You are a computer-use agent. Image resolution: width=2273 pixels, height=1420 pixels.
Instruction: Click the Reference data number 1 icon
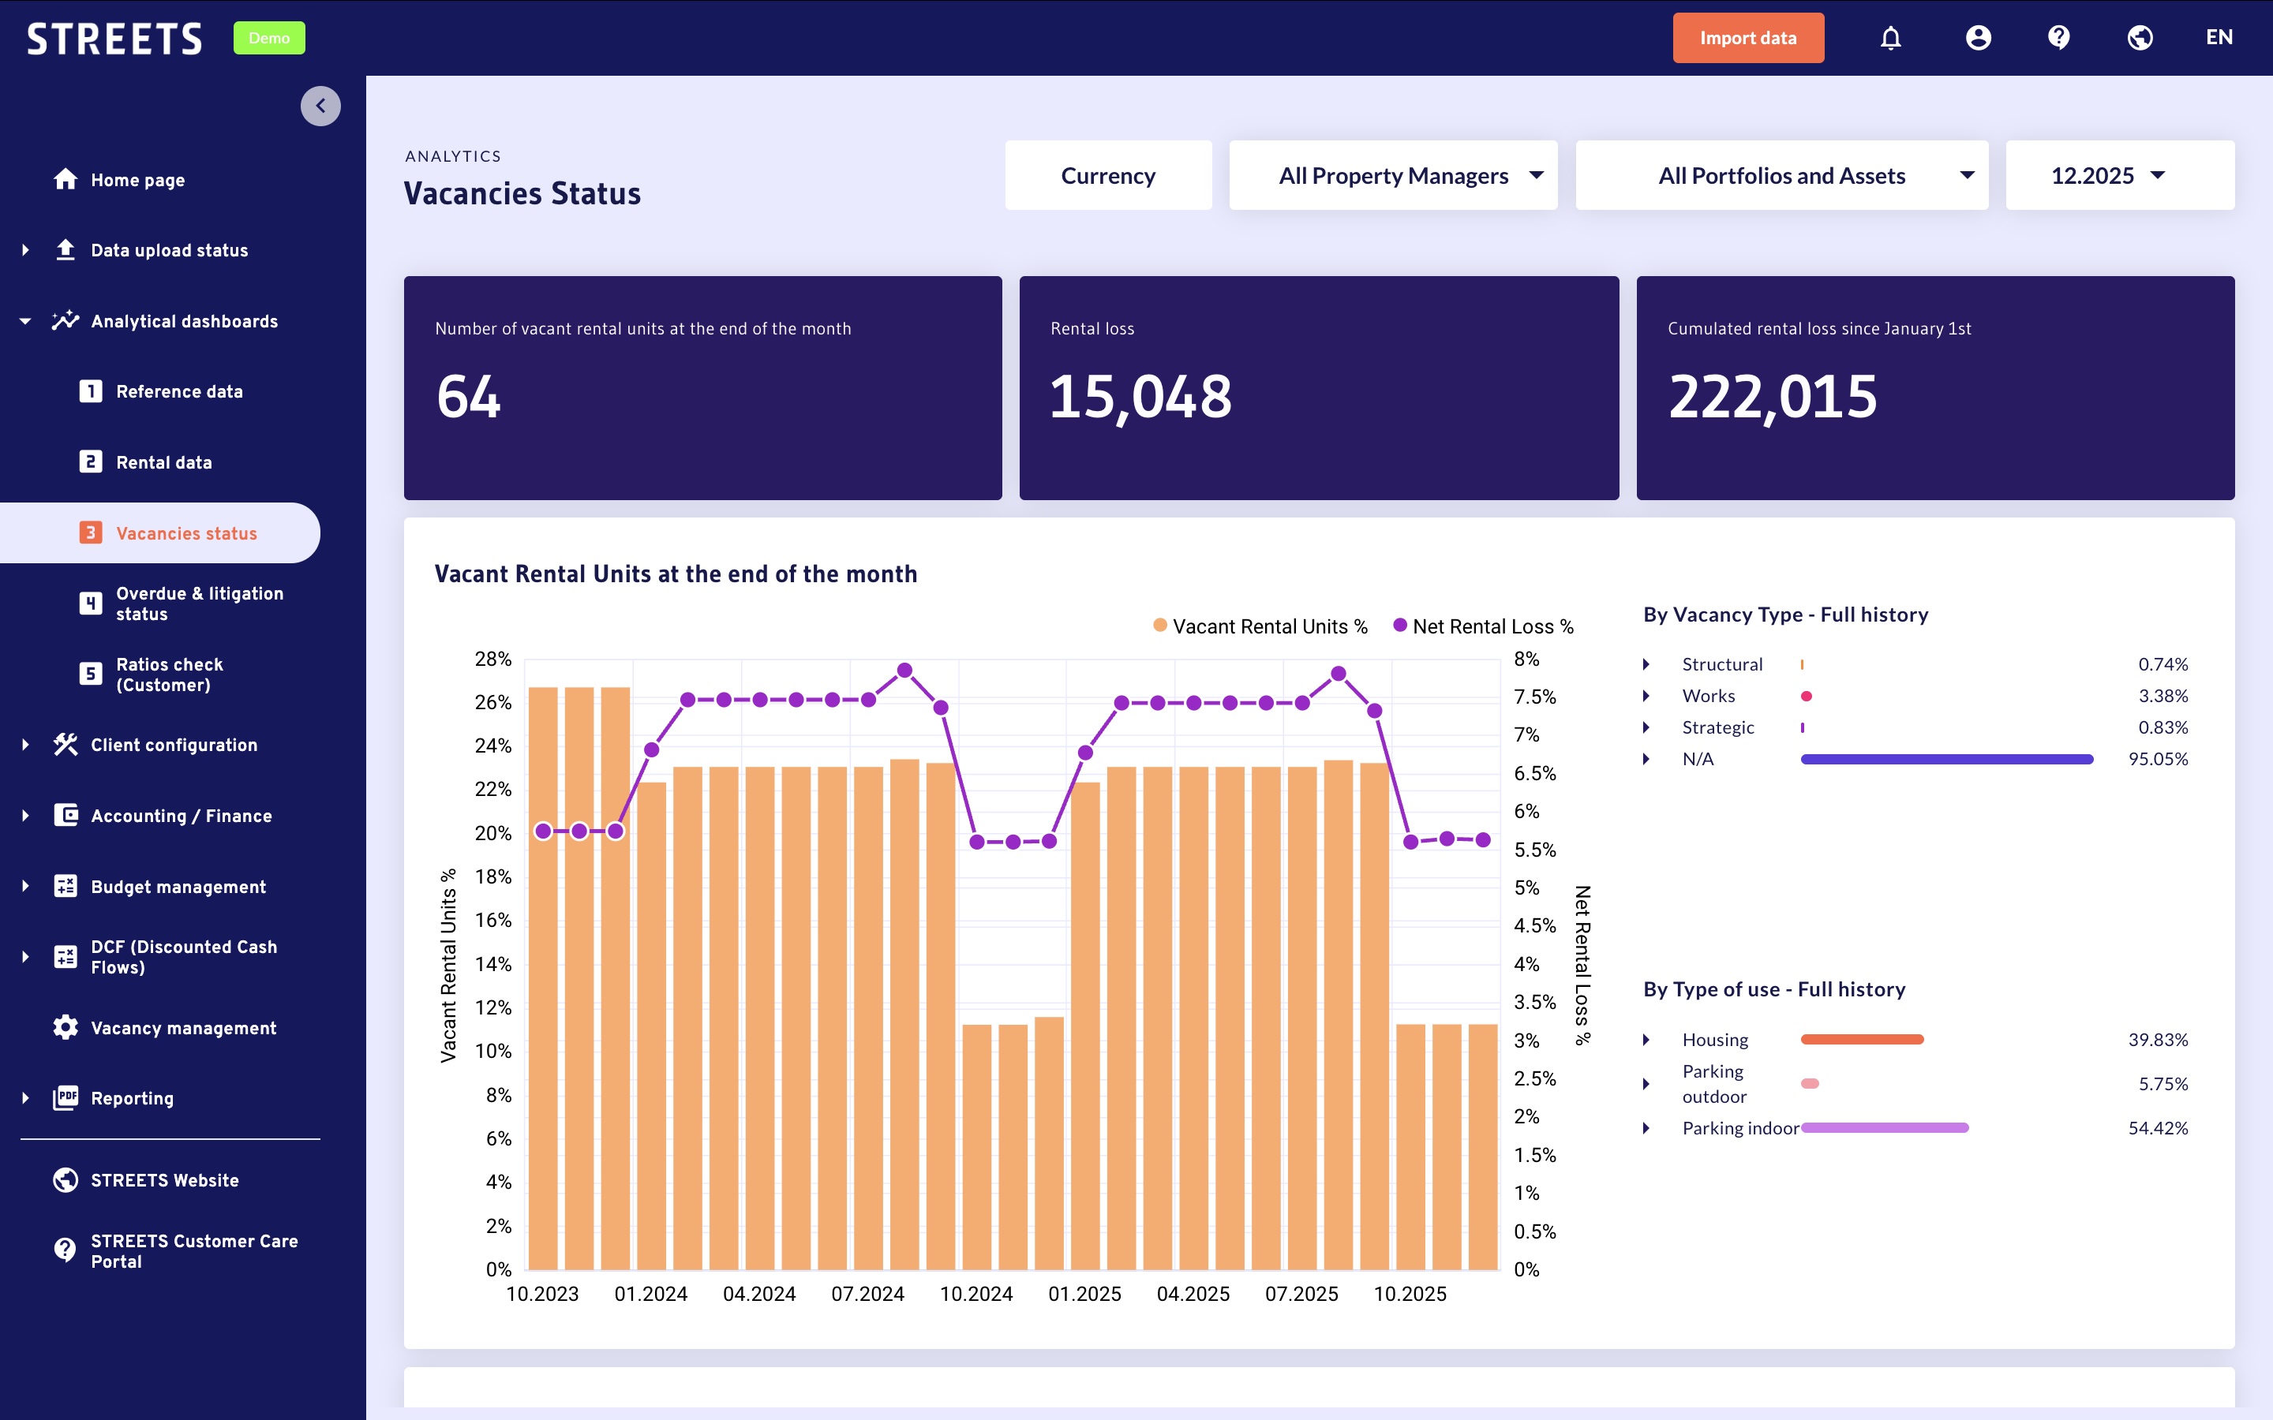pos(90,390)
